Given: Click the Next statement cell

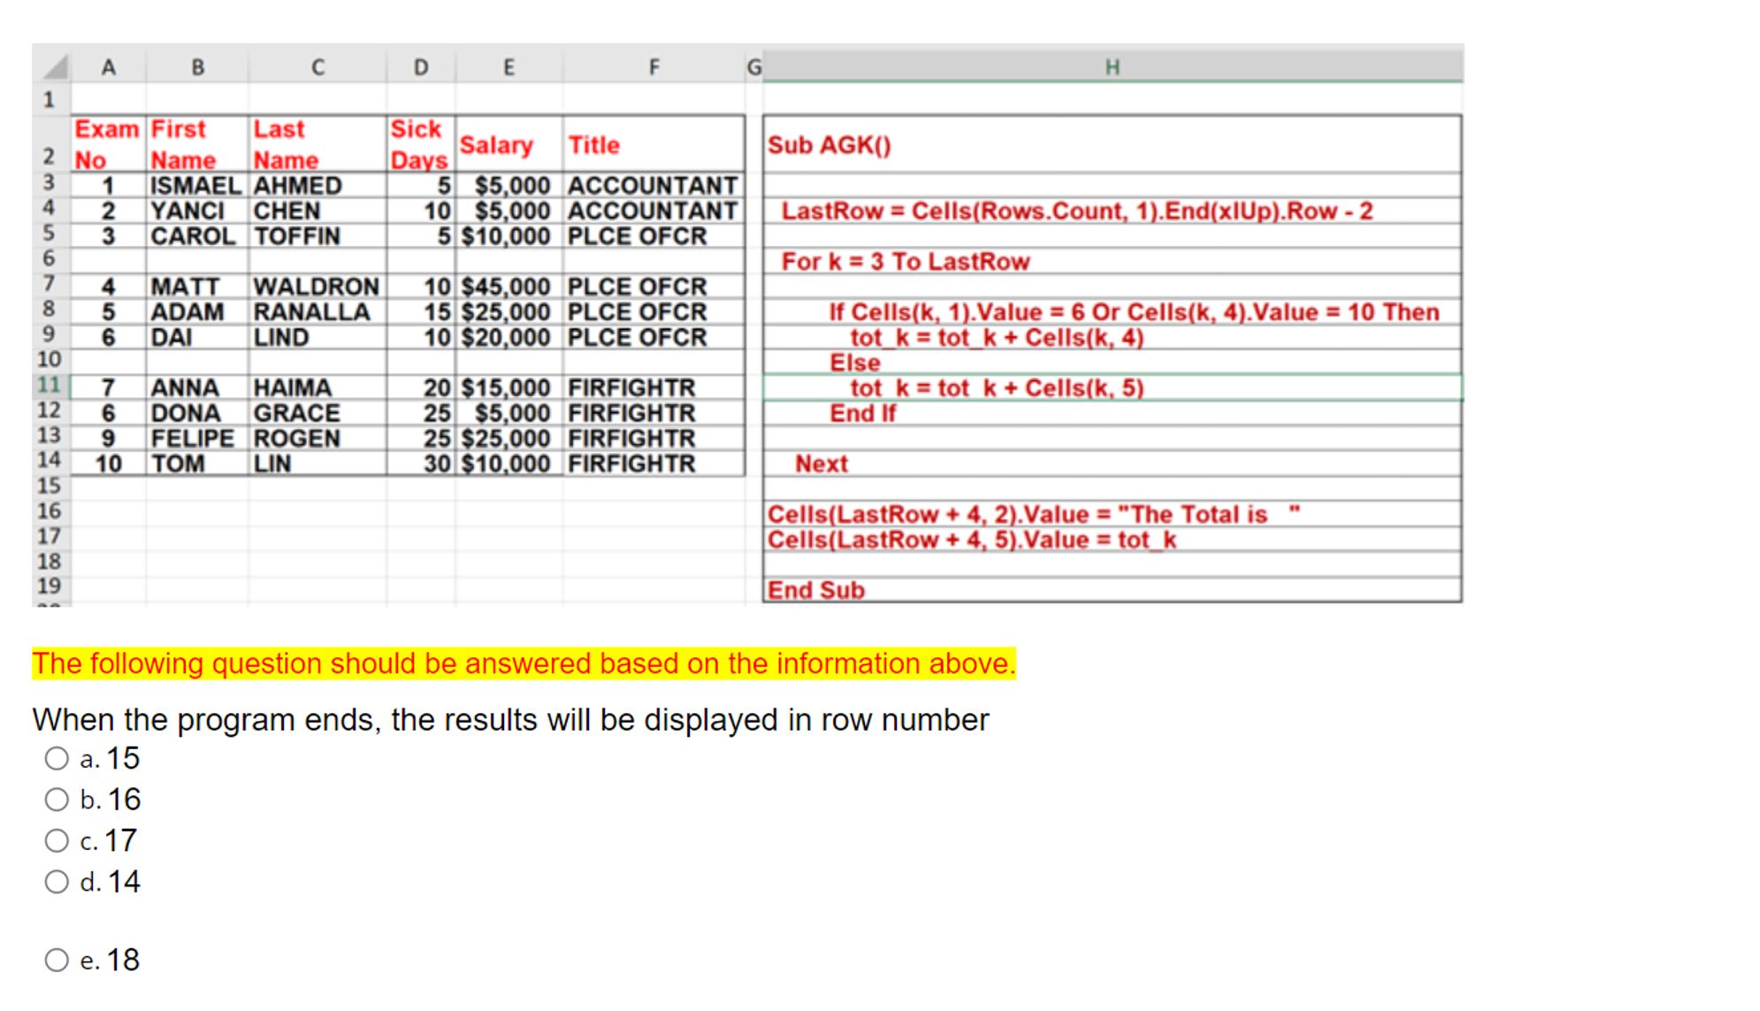Looking at the screenshot, I should (821, 463).
